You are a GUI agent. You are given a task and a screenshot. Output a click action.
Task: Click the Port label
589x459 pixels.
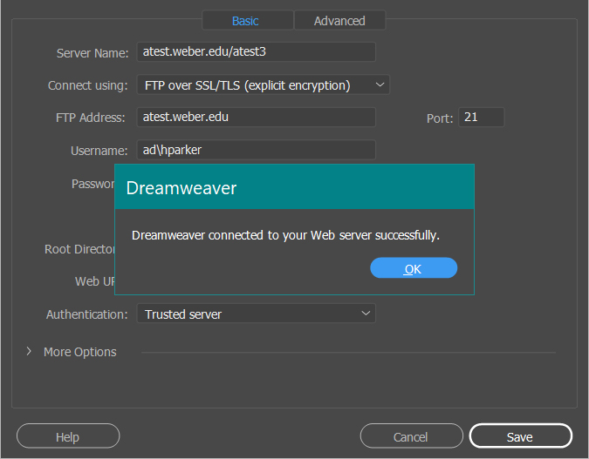click(x=440, y=118)
